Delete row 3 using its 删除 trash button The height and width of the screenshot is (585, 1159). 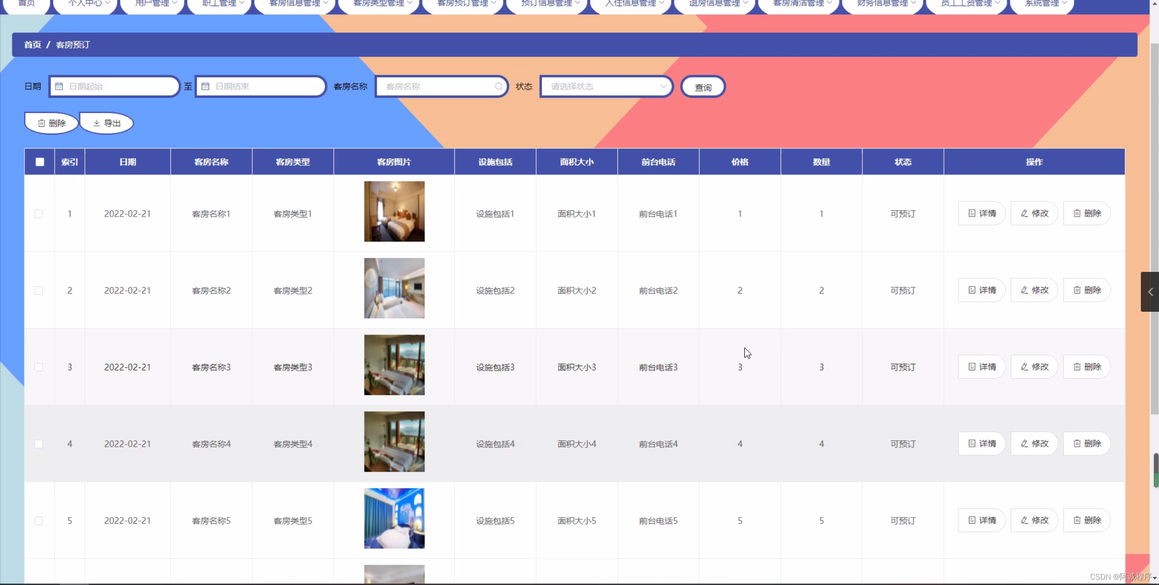click(1087, 367)
